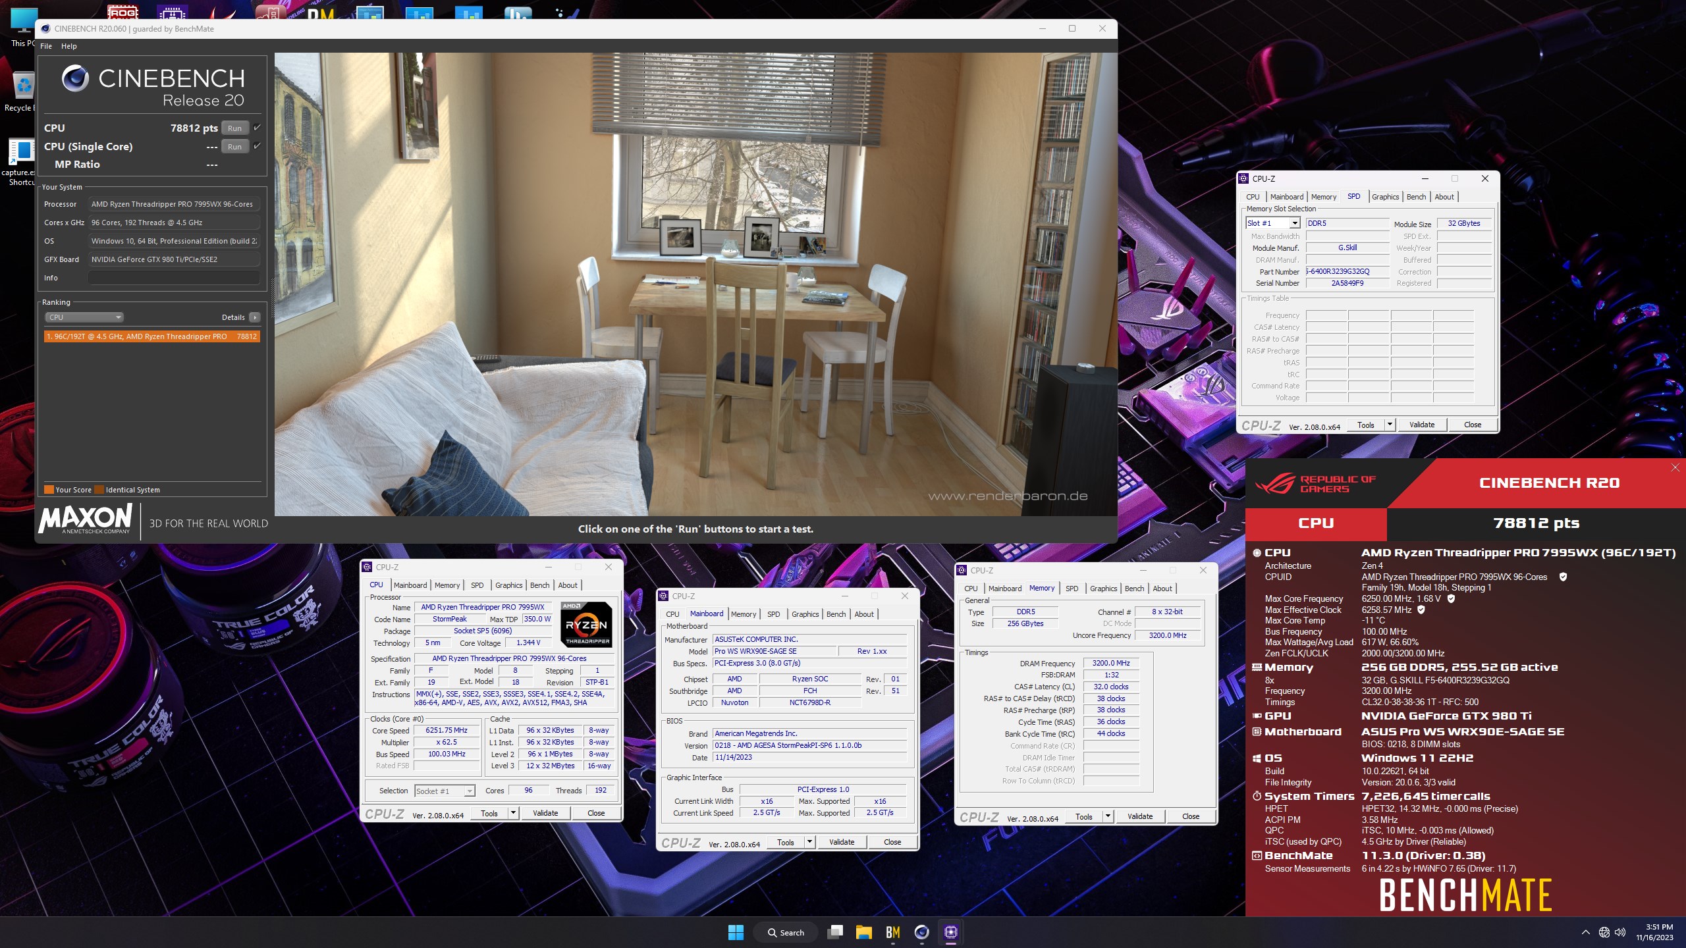Viewport: 1686px width, 948px height.
Task: Click the Module Manuf. value G.Skill
Action: click(1347, 248)
